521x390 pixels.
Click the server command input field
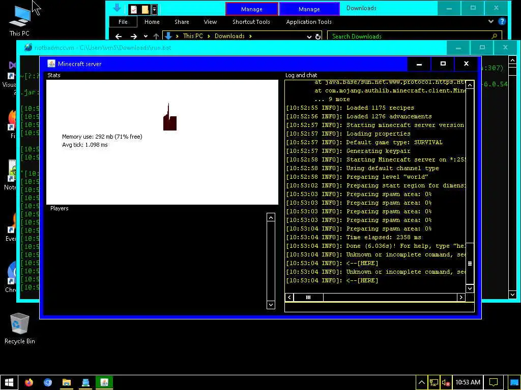pos(379,307)
